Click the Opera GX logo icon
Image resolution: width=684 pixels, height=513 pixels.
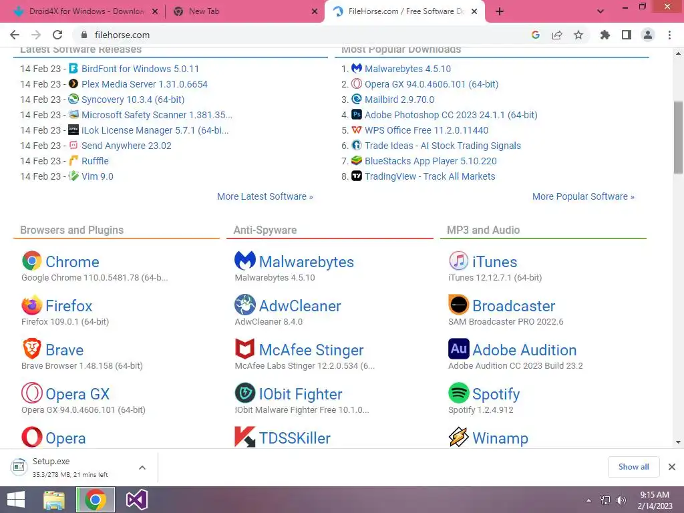pyautogui.click(x=32, y=393)
